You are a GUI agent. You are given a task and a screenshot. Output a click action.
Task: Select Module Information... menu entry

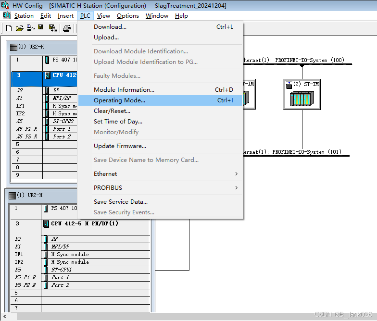coord(160,89)
